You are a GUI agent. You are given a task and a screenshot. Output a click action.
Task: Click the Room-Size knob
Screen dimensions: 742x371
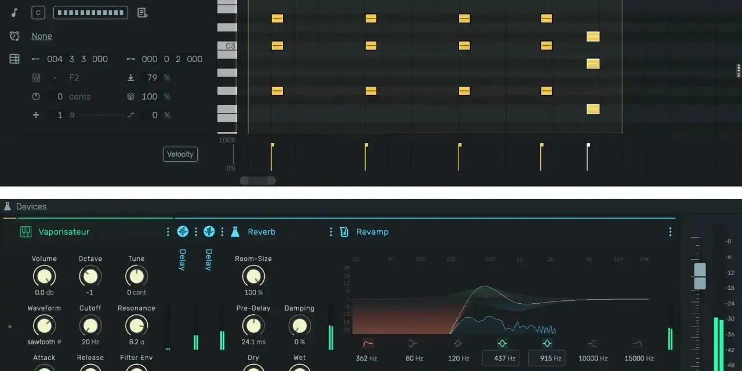click(253, 276)
